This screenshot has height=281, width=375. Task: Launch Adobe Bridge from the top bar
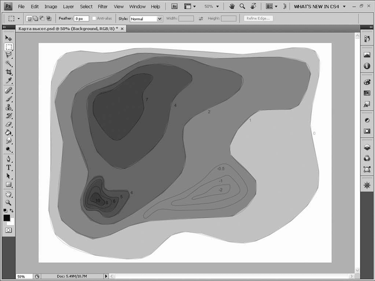[174, 7]
